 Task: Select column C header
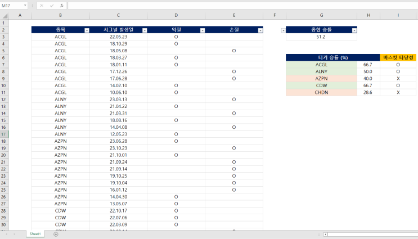pos(118,15)
